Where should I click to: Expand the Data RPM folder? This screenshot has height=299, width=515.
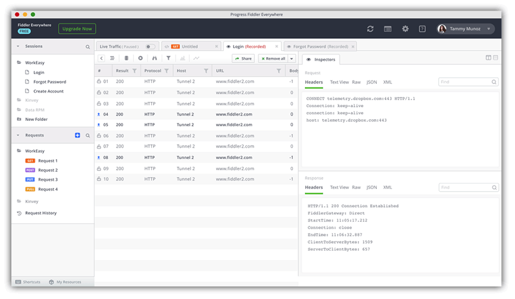click(19, 110)
